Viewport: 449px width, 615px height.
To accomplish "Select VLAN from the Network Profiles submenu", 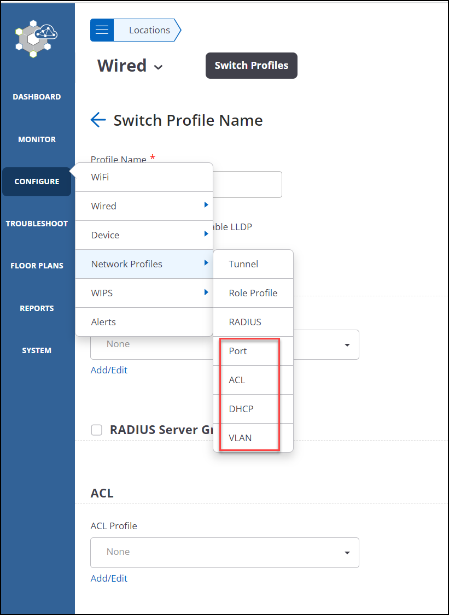I will click(240, 437).
